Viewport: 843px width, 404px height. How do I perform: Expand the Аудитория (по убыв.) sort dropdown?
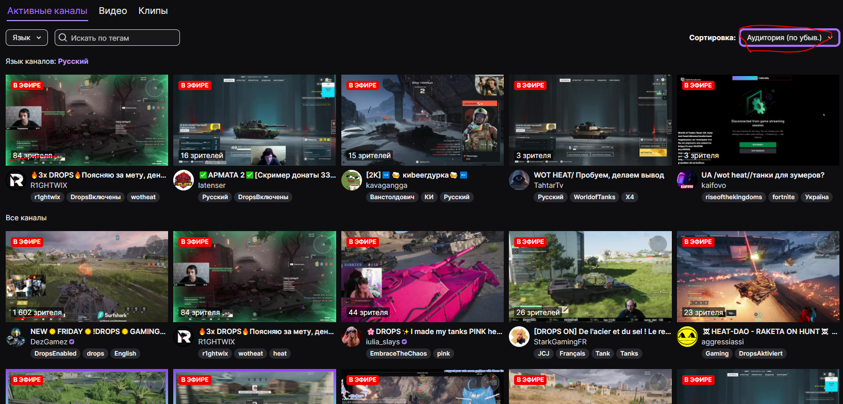click(789, 38)
